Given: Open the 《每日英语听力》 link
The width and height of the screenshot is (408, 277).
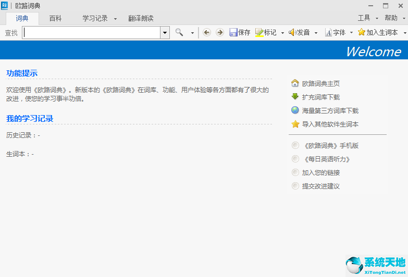Looking at the screenshot, I should pyautogui.click(x=326, y=159).
